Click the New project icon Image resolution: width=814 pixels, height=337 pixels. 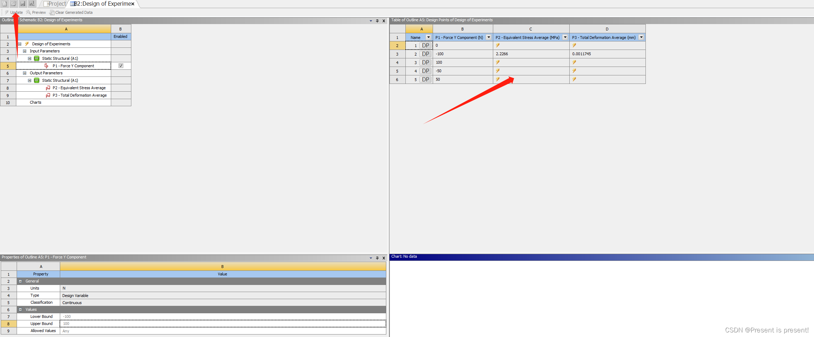pyautogui.click(x=5, y=4)
